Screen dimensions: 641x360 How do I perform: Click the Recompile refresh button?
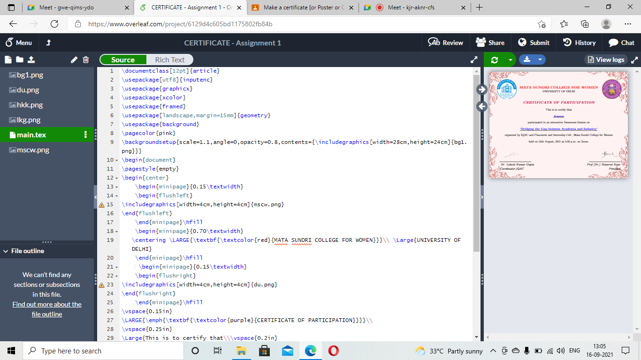[x=494, y=60]
